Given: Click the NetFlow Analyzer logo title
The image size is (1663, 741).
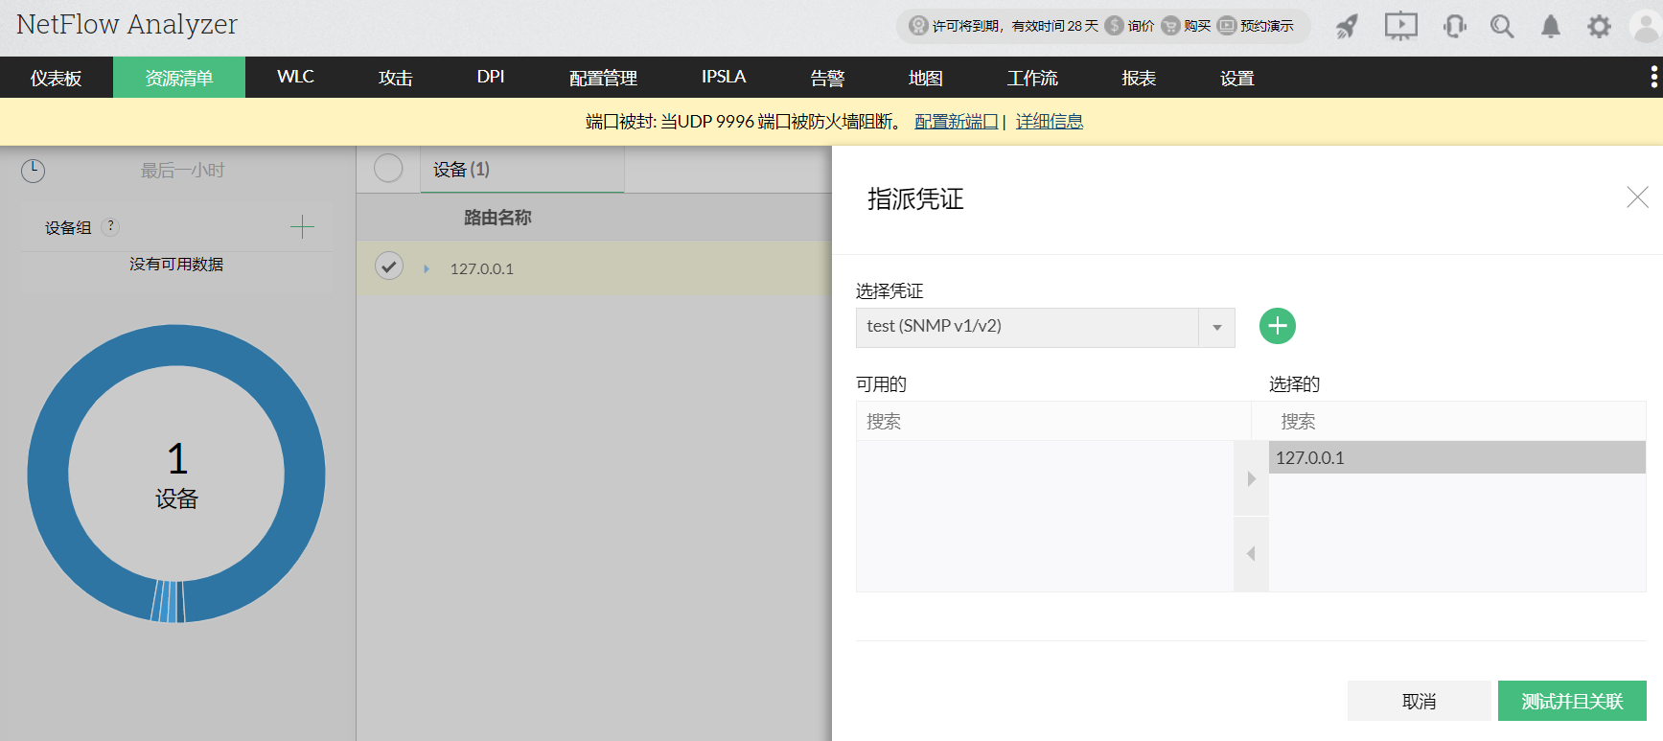Looking at the screenshot, I should 127,25.
